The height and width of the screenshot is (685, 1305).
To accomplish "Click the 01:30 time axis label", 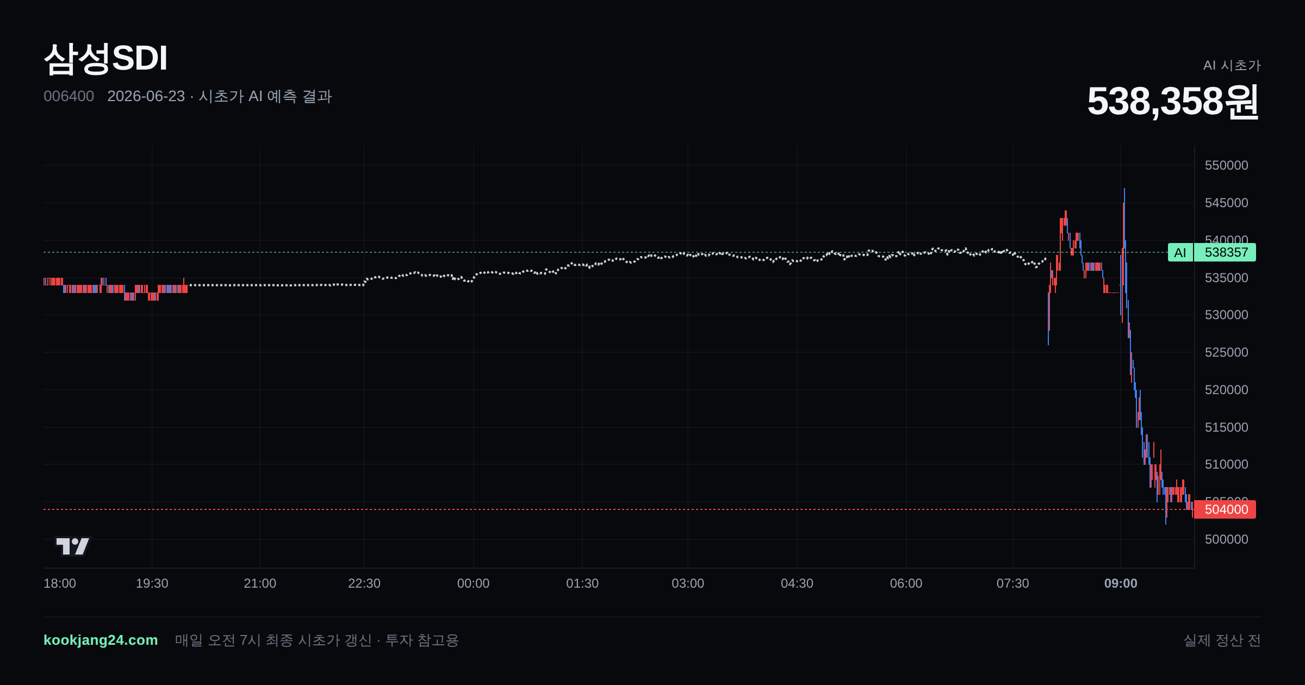I will [x=582, y=583].
